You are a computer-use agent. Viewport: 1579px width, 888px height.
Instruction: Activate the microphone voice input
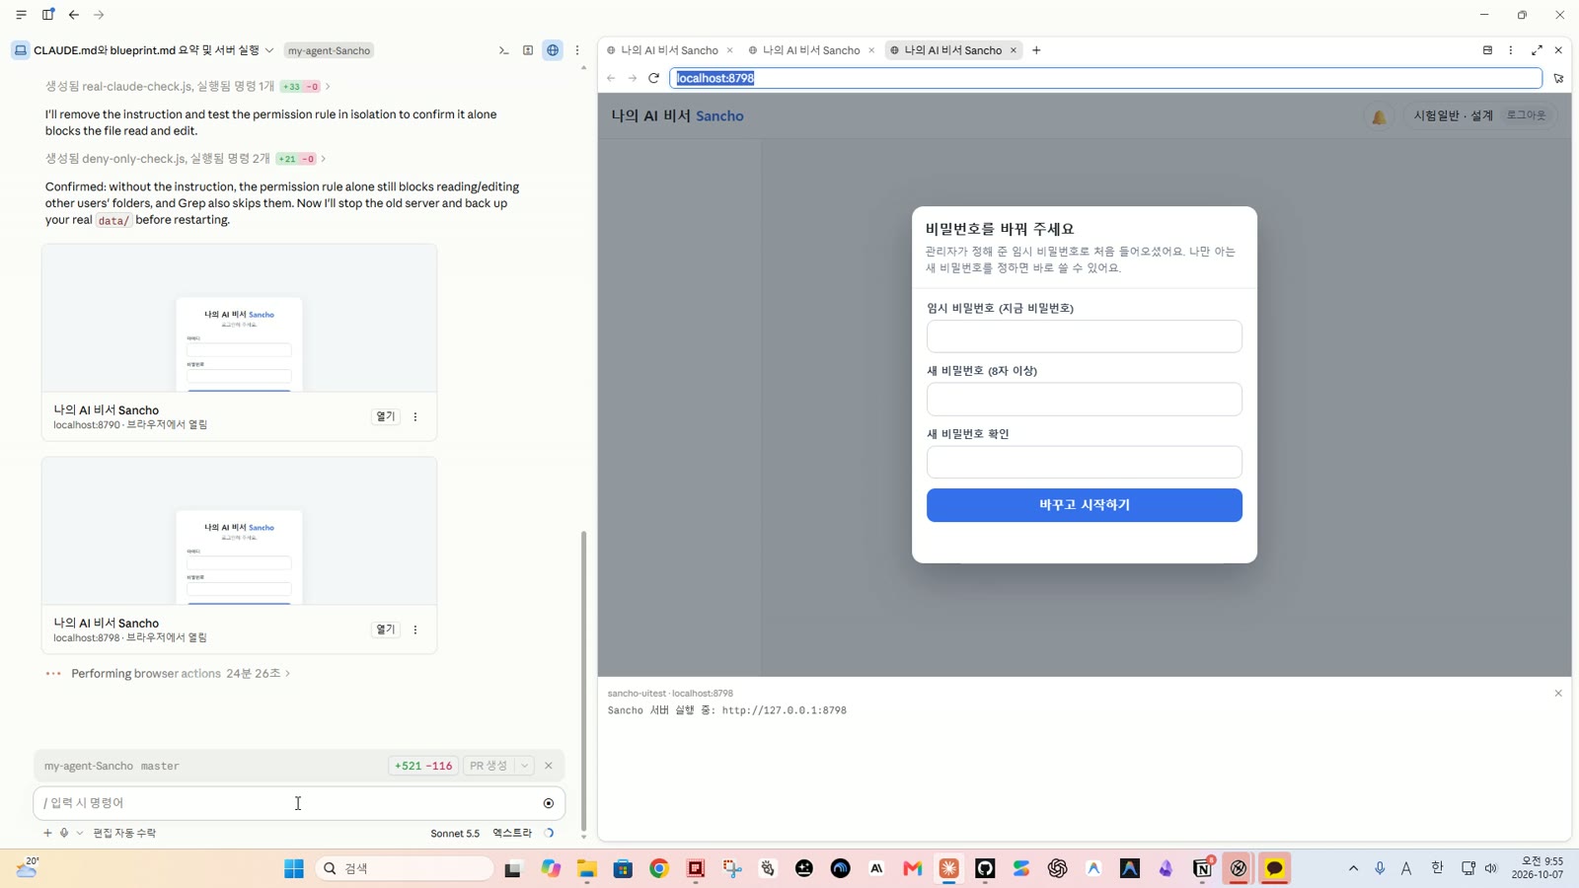coord(64,833)
